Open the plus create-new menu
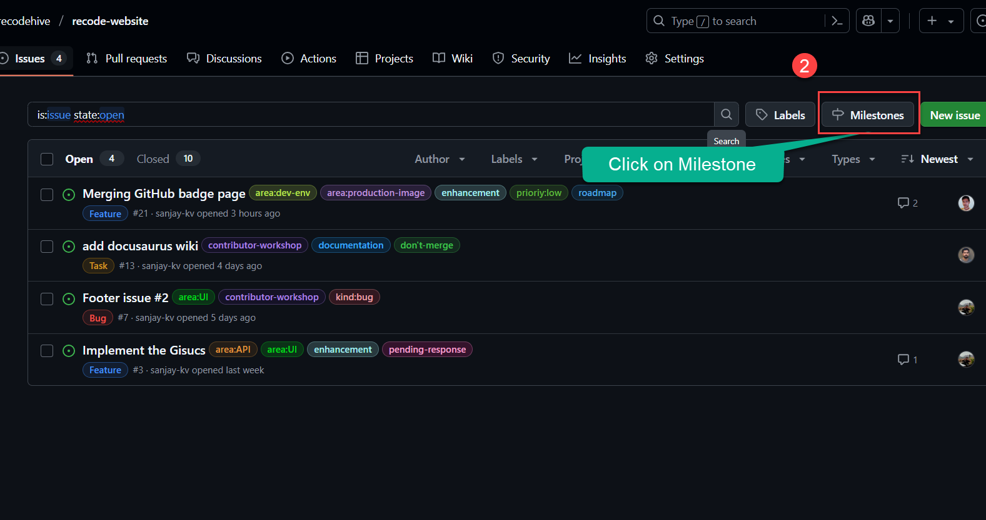Image resolution: width=986 pixels, height=520 pixels. point(941,21)
